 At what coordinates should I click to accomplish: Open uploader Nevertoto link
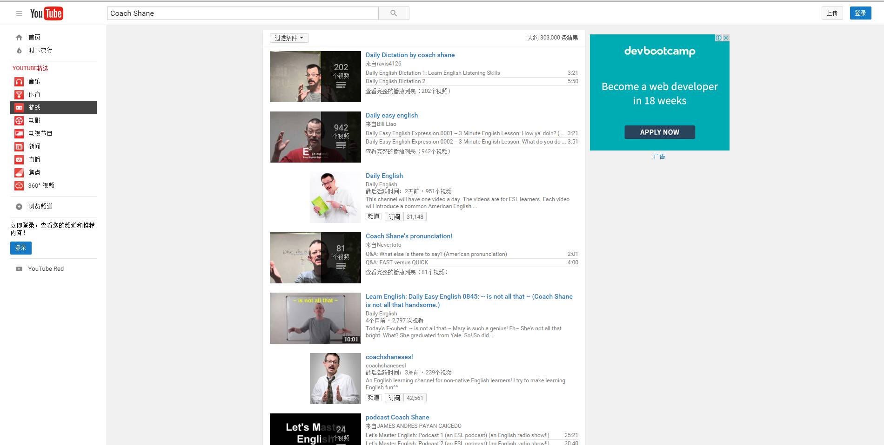[x=389, y=245]
